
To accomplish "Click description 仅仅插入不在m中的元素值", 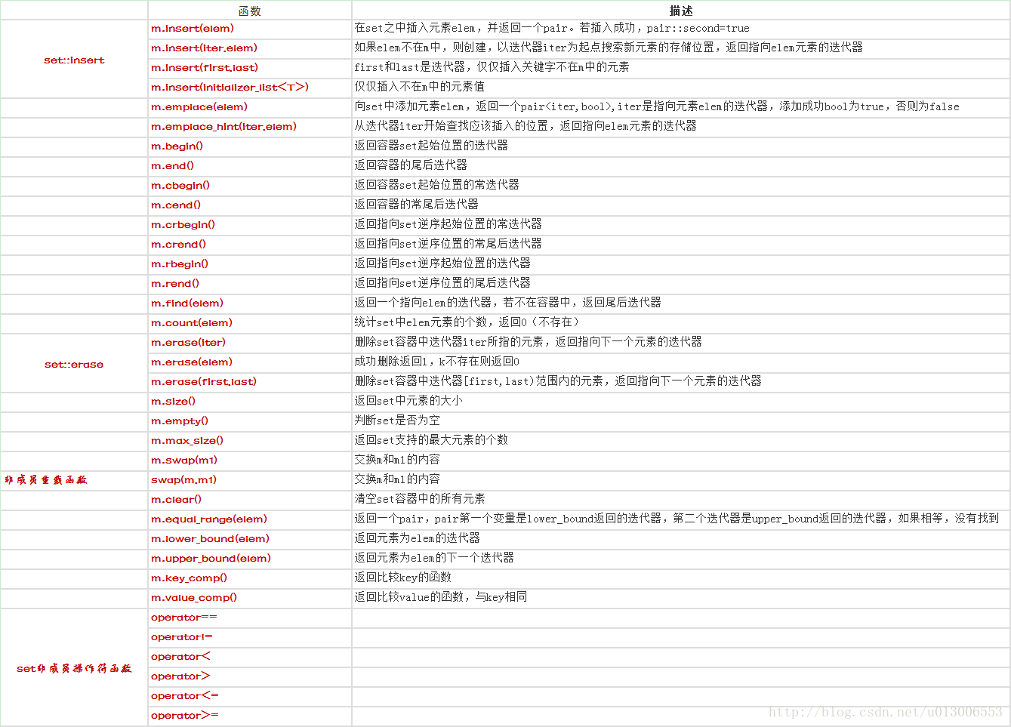I will (680, 88).
